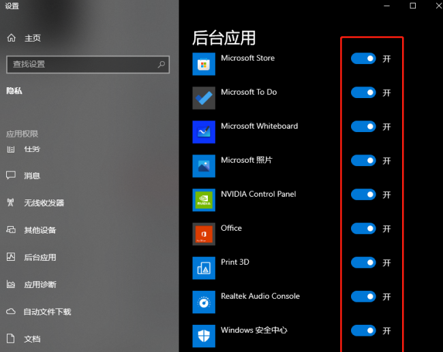443x352 pixels.
Task: Turn off Office background app toggle
Action: coord(363,229)
